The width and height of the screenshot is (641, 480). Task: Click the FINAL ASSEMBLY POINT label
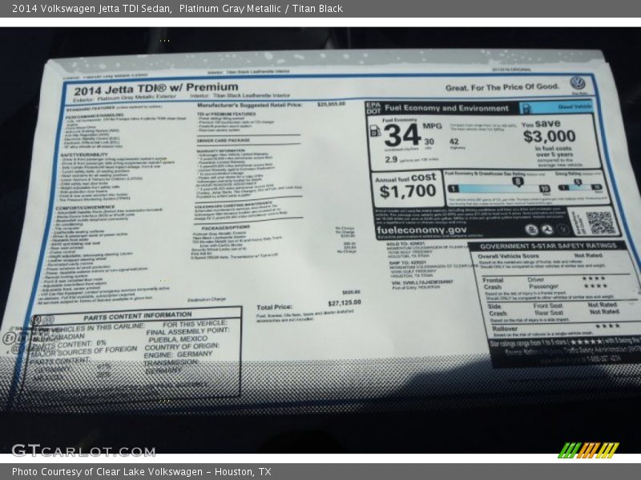[x=187, y=331]
